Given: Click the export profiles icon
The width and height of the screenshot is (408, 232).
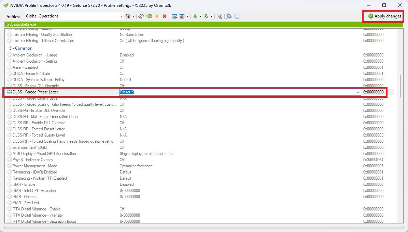Looking at the screenshot, I should 195,16.
